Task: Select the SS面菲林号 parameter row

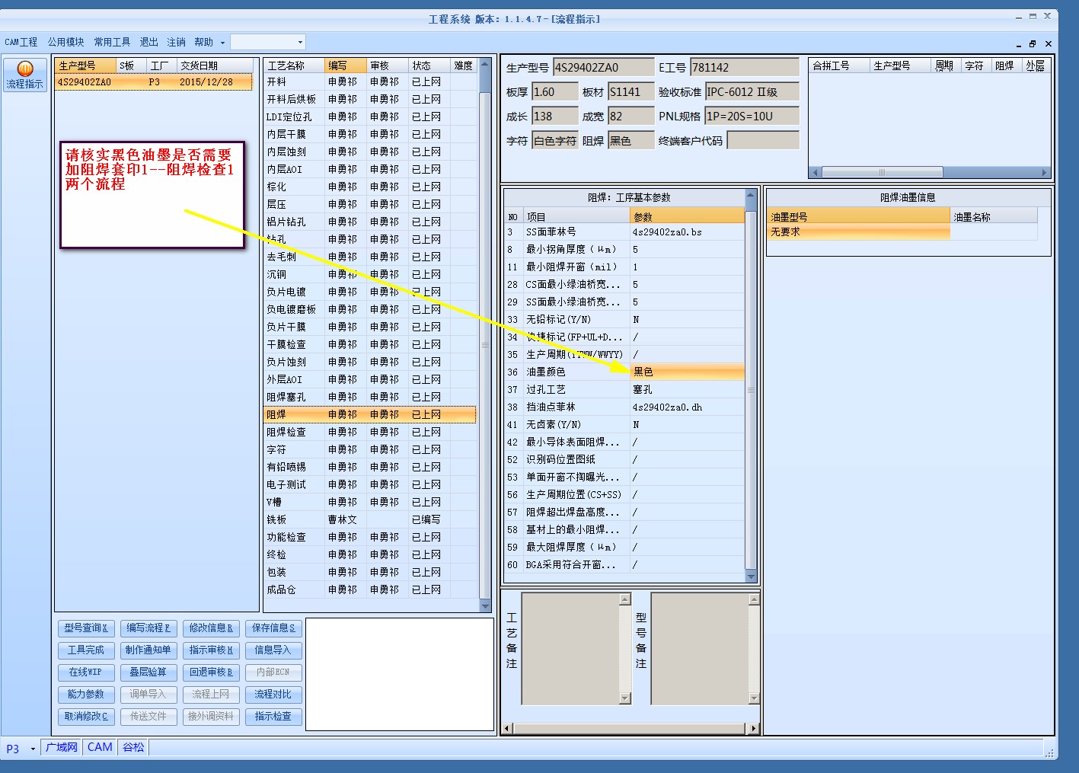Action: [624, 232]
